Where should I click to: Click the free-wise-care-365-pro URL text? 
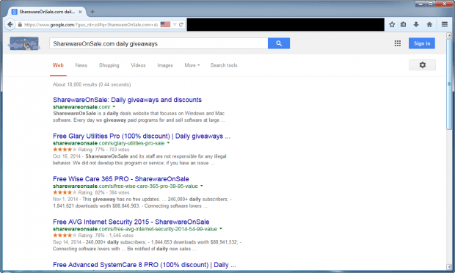tap(125, 186)
